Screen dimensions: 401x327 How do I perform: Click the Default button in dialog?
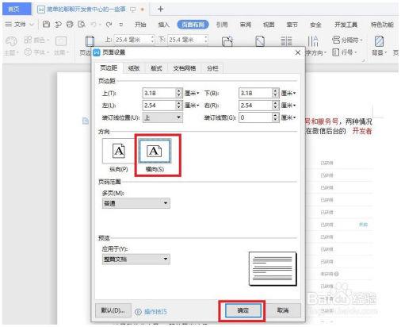[113, 310]
